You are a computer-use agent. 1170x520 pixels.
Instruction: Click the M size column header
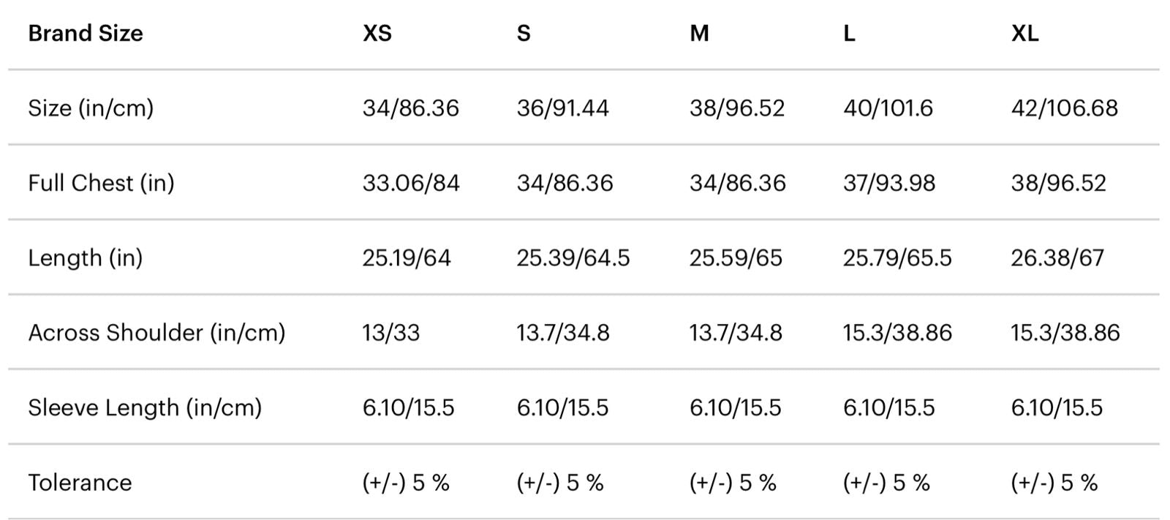click(x=699, y=34)
